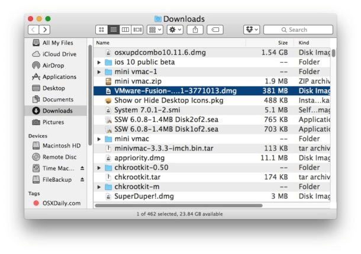Click the chkrootkit-m folder icon
Screen dimensions: 361x254
[x=108, y=187]
